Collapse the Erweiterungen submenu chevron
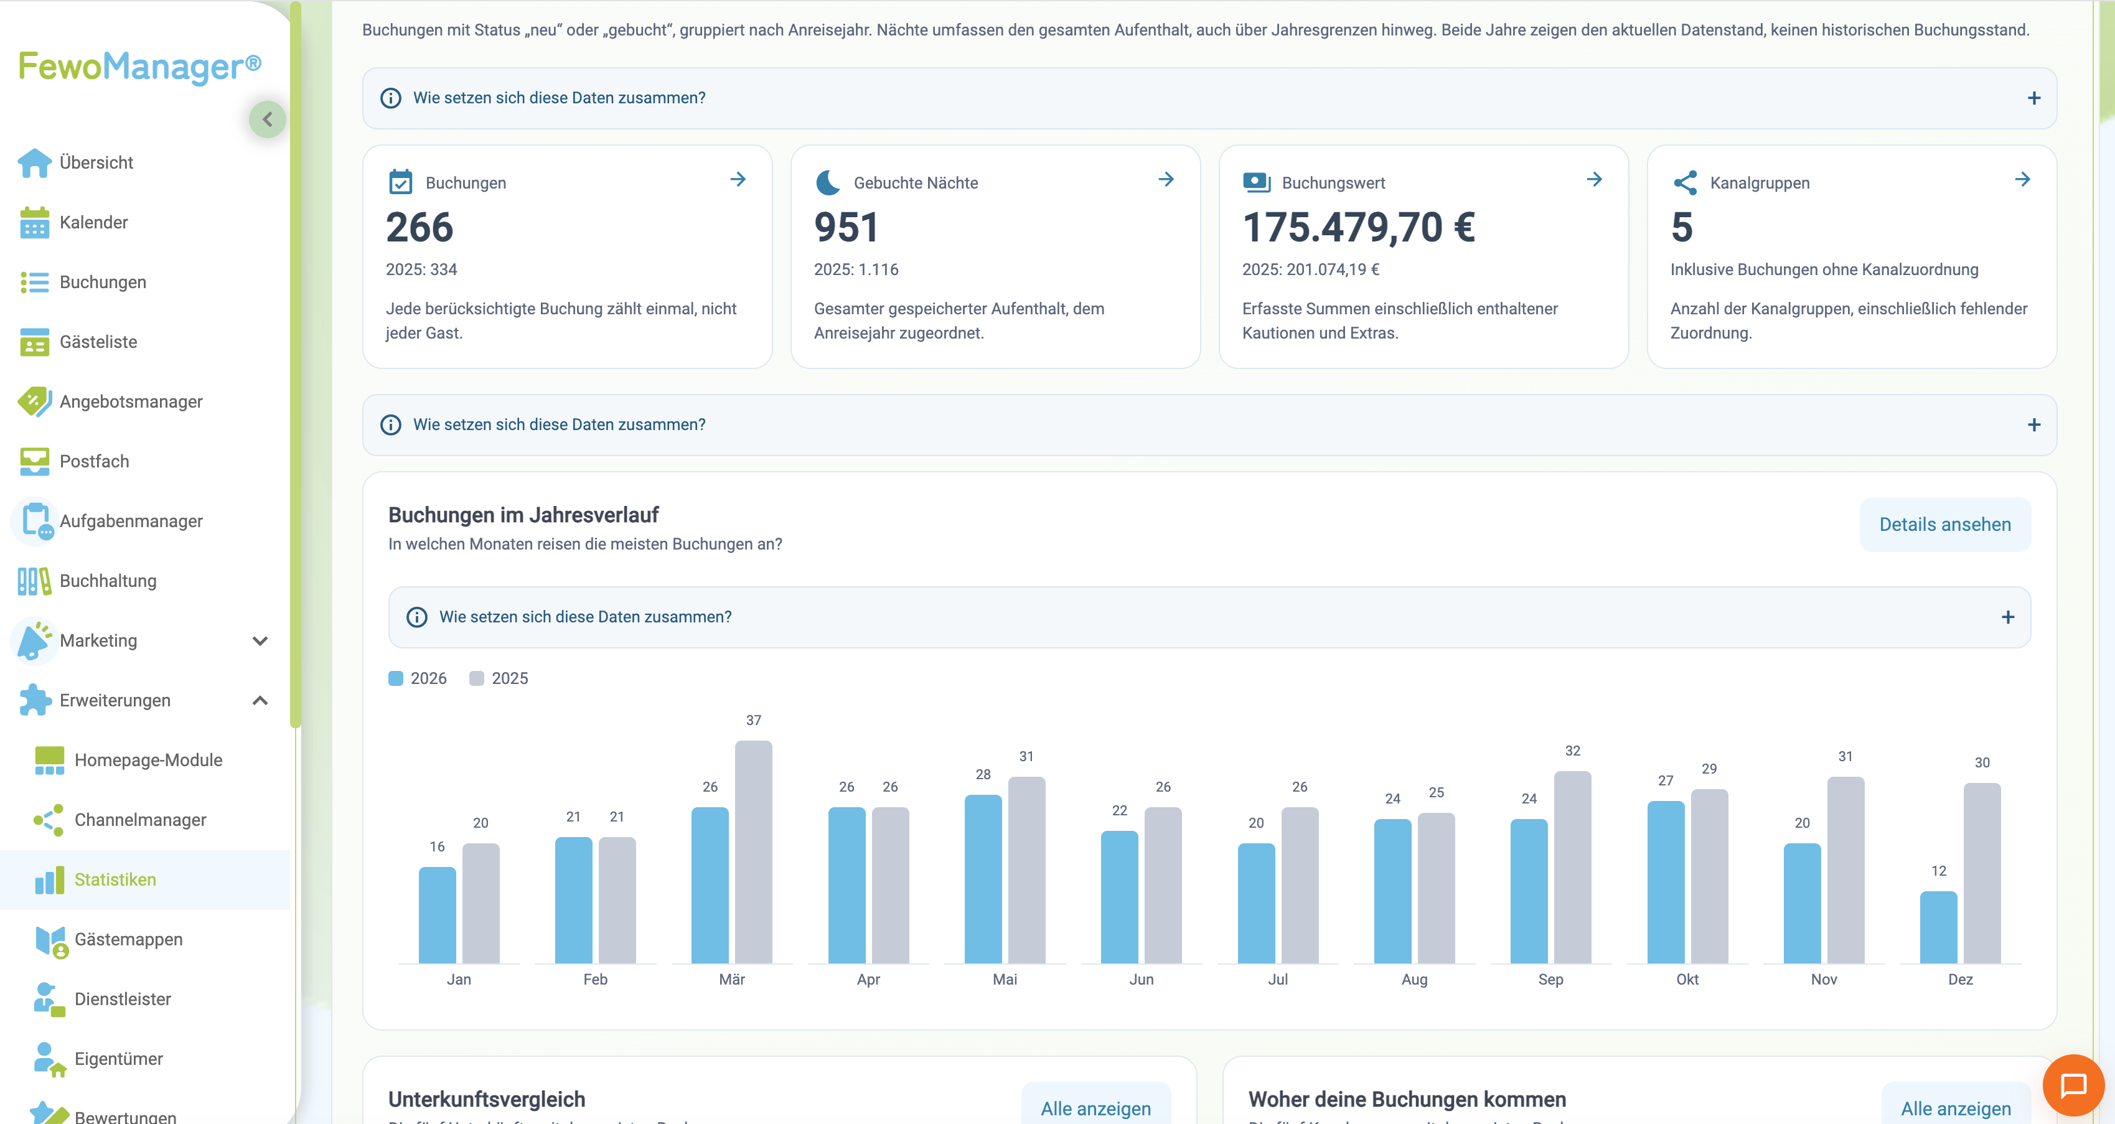 pos(260,700)
